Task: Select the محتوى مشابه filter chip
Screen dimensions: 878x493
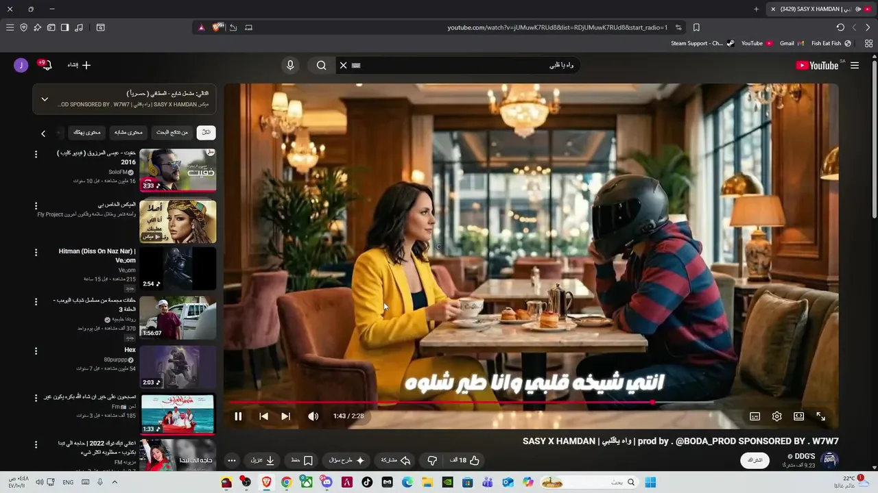Action: [x=128, y=132]
